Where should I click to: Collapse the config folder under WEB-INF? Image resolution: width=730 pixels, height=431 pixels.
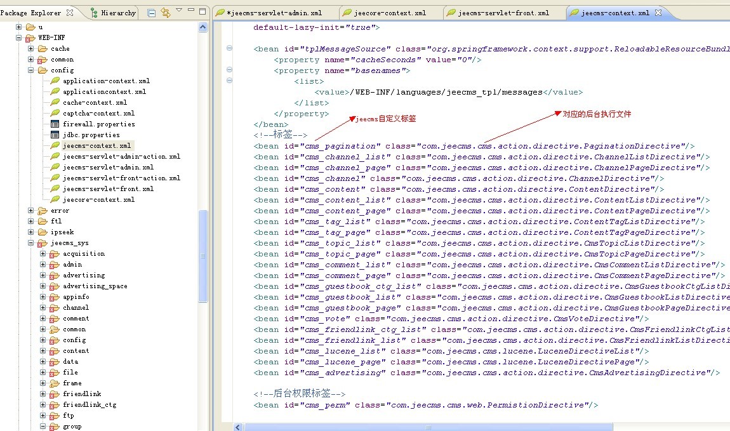30,70
